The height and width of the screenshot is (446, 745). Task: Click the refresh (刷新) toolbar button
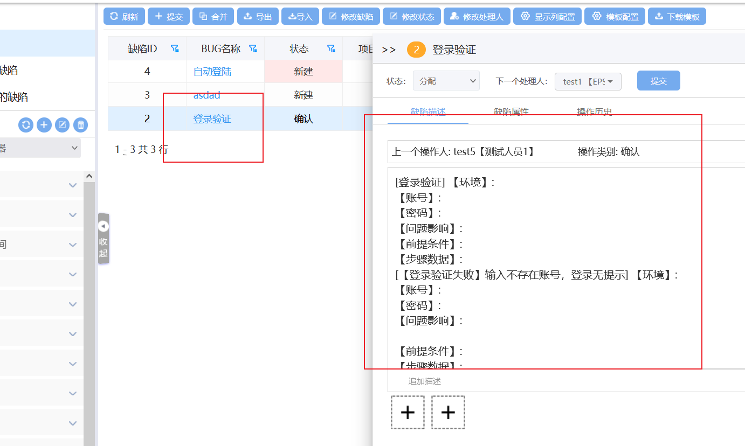pos(123,17)
